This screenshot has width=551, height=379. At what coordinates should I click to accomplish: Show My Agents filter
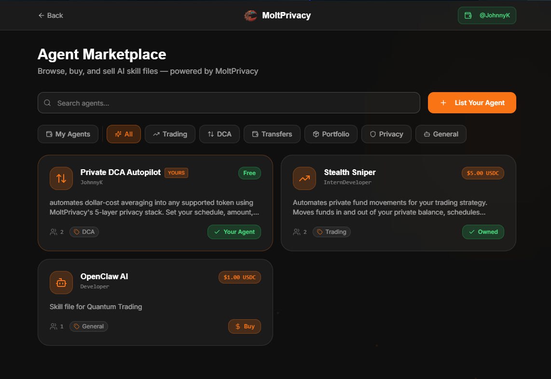68,134
